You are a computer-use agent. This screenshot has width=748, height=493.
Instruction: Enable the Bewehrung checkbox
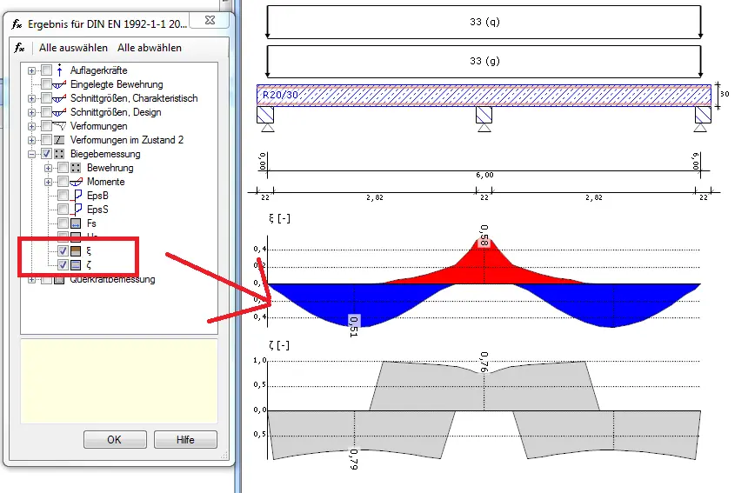point(63,168)
